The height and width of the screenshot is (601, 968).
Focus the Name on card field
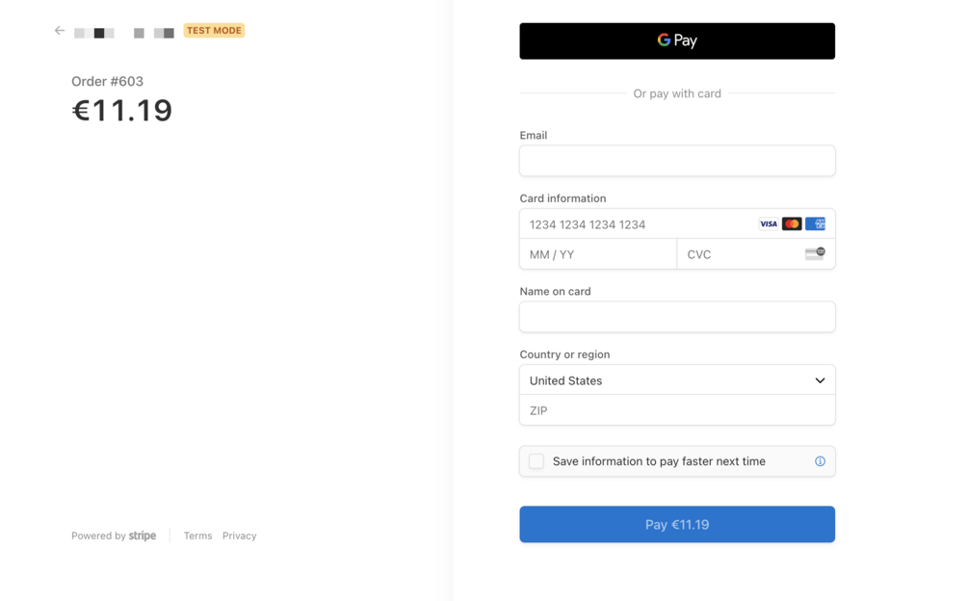click(x=677, y=317)
